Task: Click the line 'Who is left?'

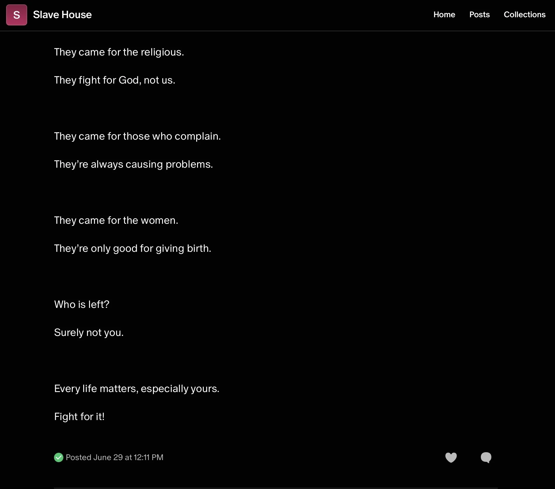Action: 82,304
